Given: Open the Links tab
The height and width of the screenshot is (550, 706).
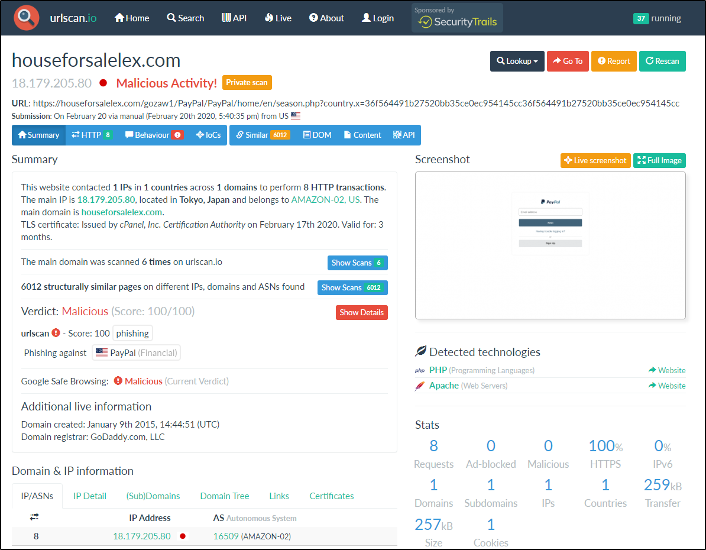Looking at the screenshot, I should point(279,496).
